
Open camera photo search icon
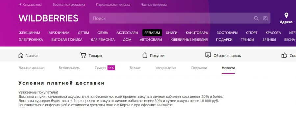click(x=265, y=18)
